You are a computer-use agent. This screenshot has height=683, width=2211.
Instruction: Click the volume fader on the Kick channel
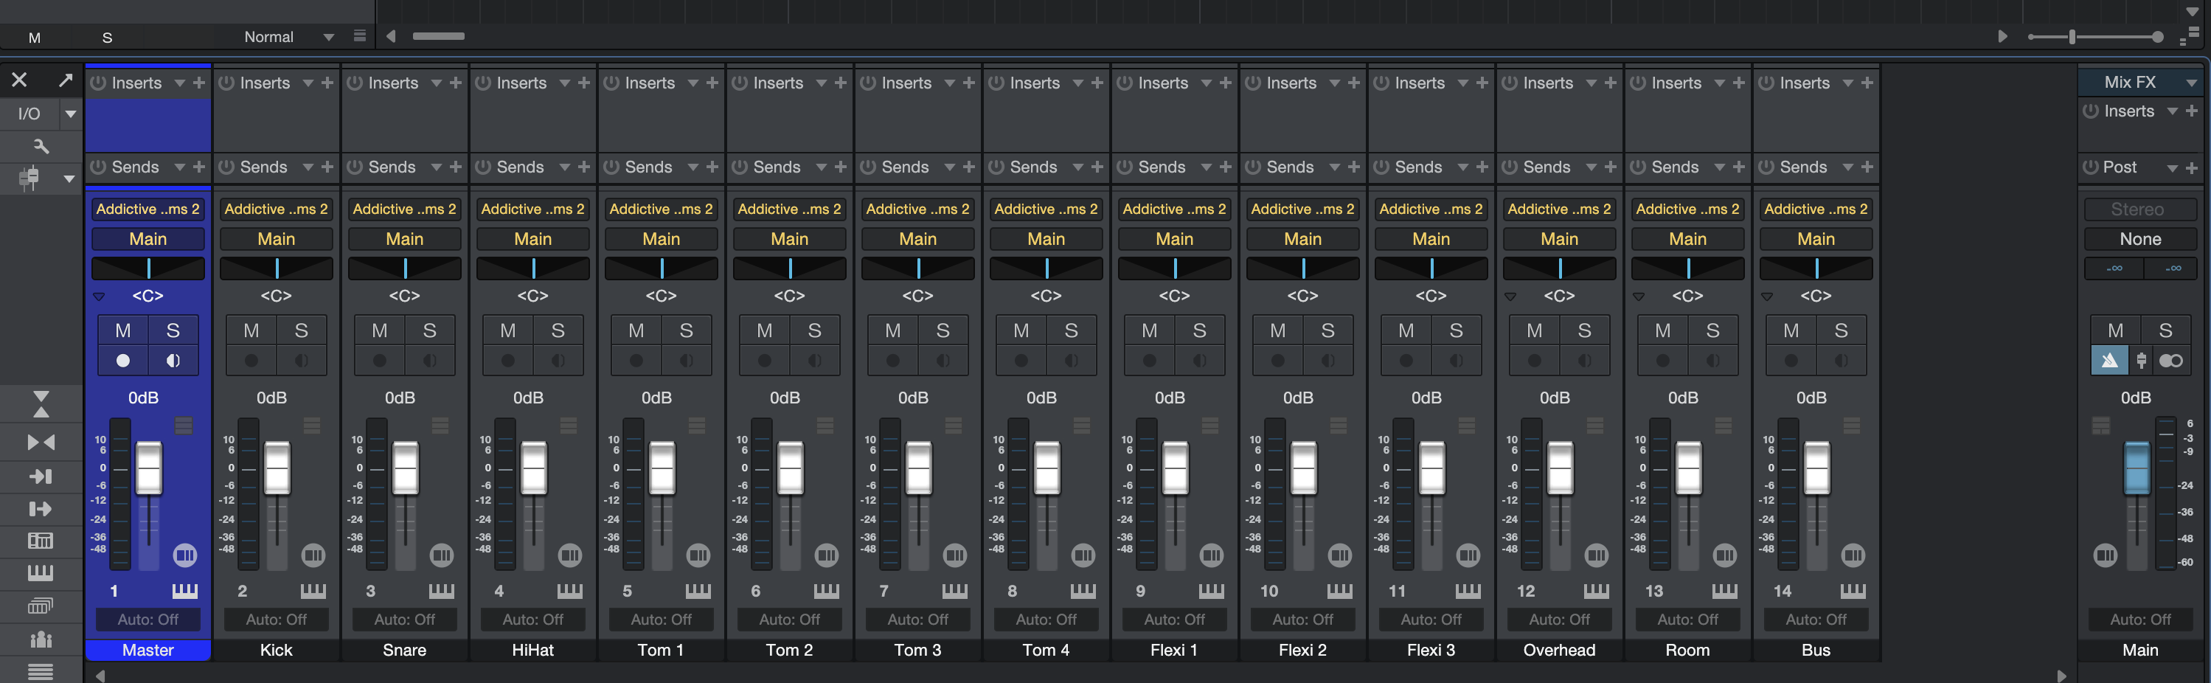(277, 468)
